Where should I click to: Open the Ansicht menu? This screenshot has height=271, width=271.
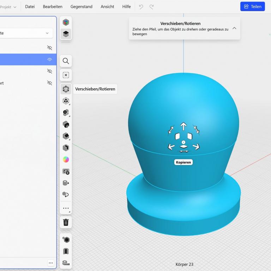point(107,7)
